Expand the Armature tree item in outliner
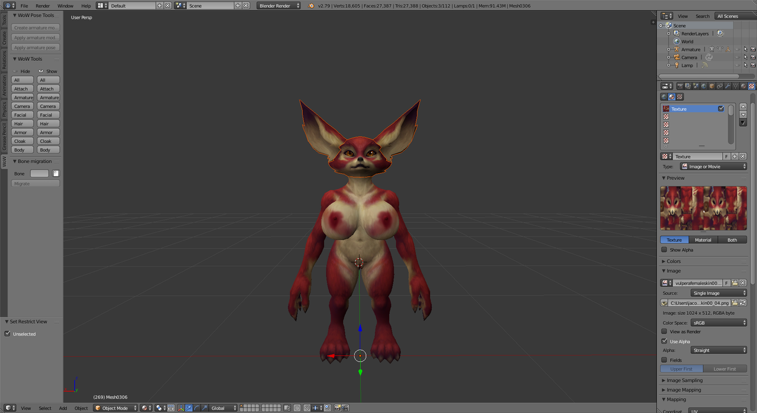Image resolution: width=757 pixels, height=413 pixels. [669, 50]
